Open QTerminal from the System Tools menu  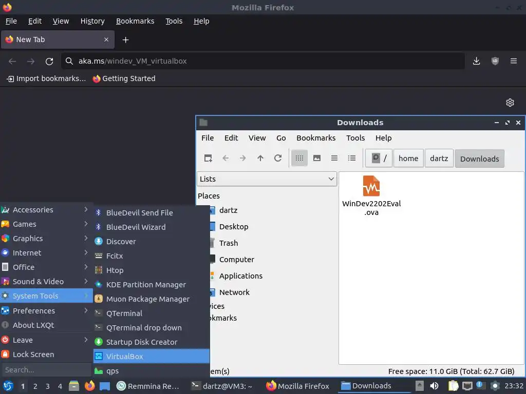[x=152, y=313]
